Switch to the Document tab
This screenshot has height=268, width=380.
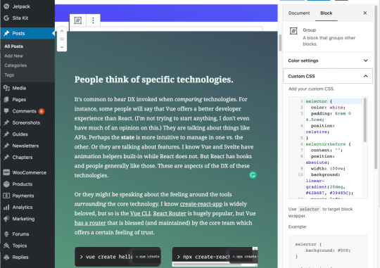pos(299,13)
